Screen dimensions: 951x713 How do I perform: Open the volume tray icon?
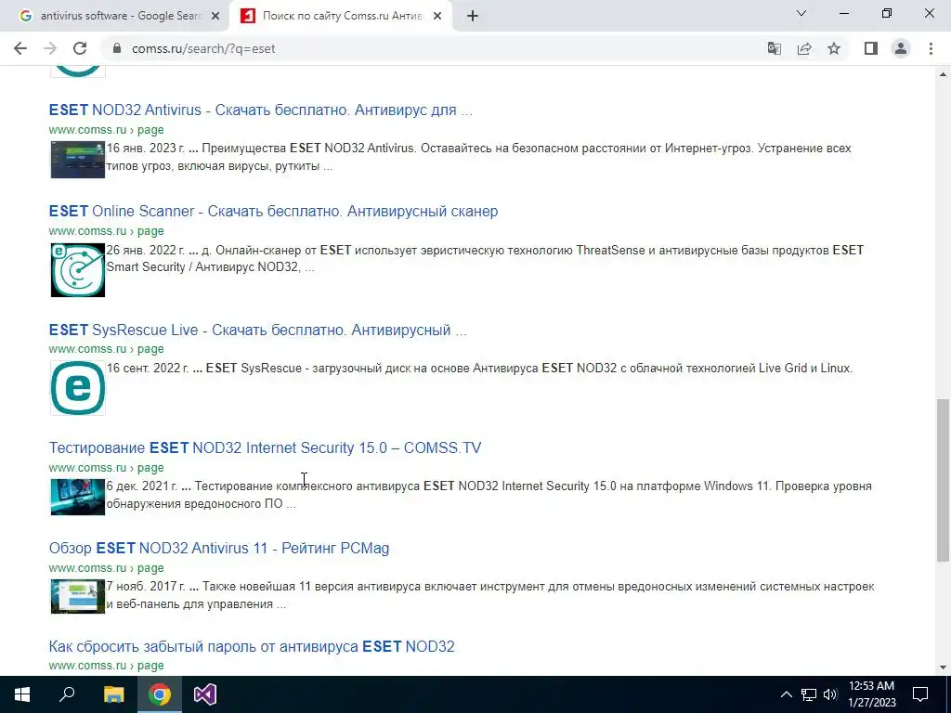(x=830, y=694)
